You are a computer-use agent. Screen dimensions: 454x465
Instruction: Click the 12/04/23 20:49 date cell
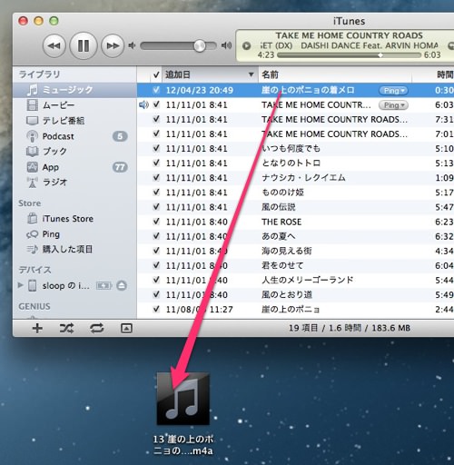point(200,90)
